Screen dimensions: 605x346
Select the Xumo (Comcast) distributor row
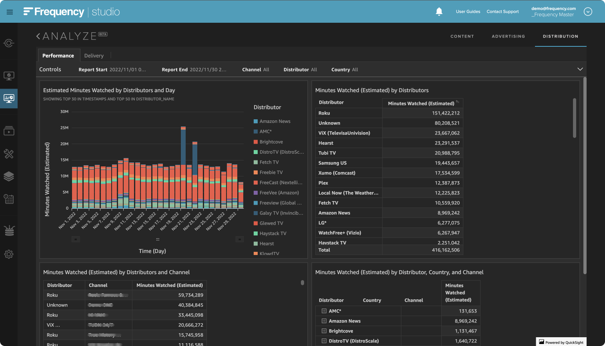click(x=389, y=173)
